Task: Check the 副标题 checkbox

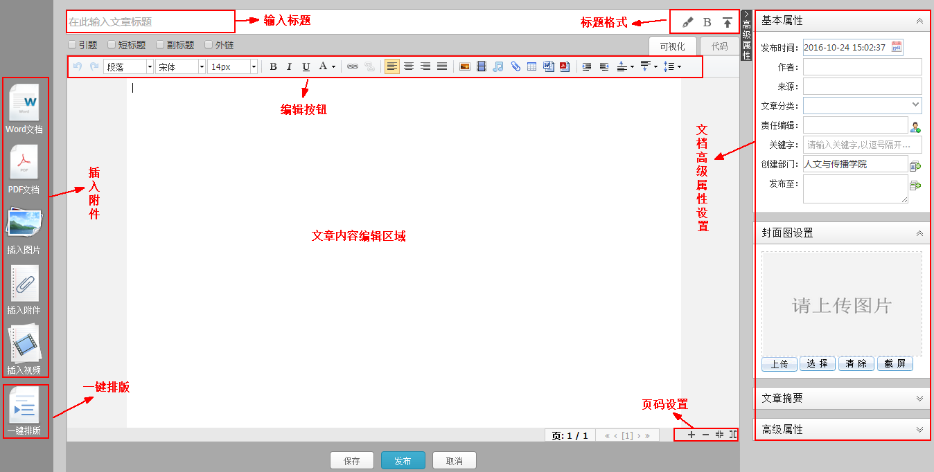Action: point(160,45)
